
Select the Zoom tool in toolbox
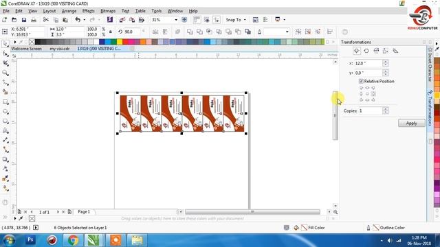(x=5, y=73)
